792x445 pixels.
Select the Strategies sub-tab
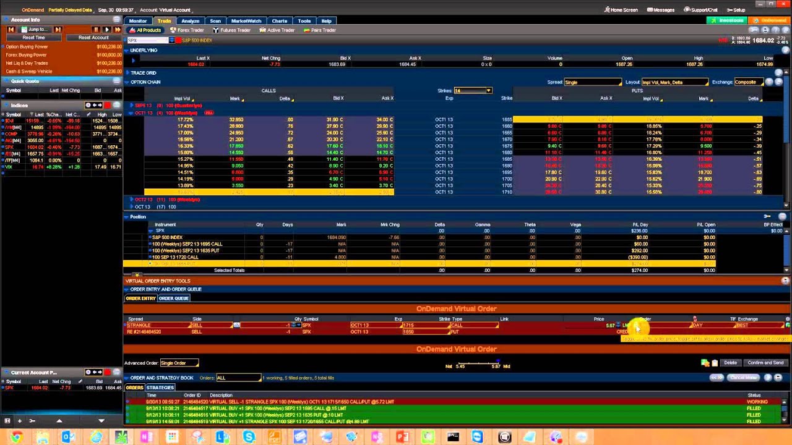pos(160,388)
